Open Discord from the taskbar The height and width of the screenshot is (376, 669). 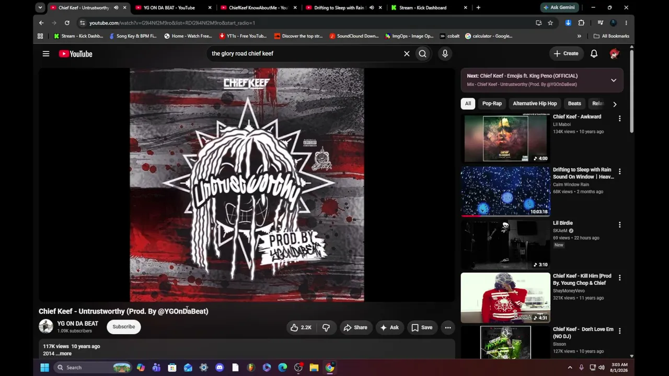coord(220,368)
